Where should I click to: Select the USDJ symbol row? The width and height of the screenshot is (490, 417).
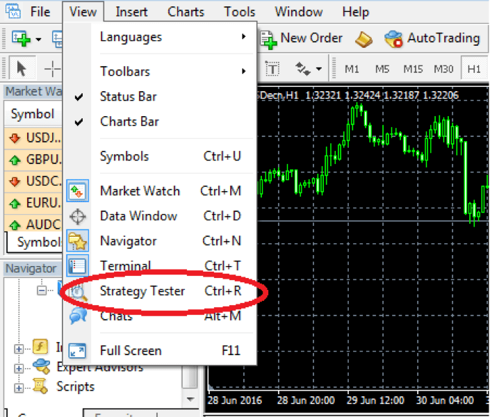tap(33, 138)
